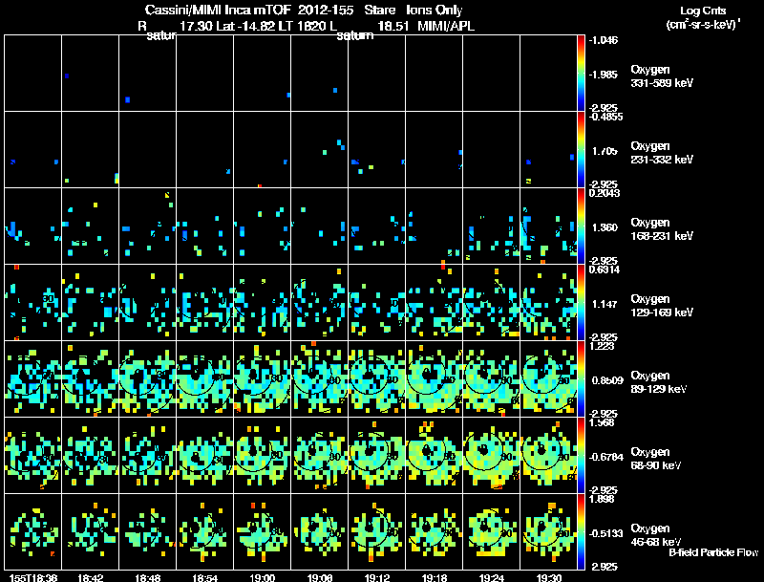This screenshot has width=764, height=582.
Task: Click the color bar for Oxygen 331-589 keV
Action: pos(581,74)
